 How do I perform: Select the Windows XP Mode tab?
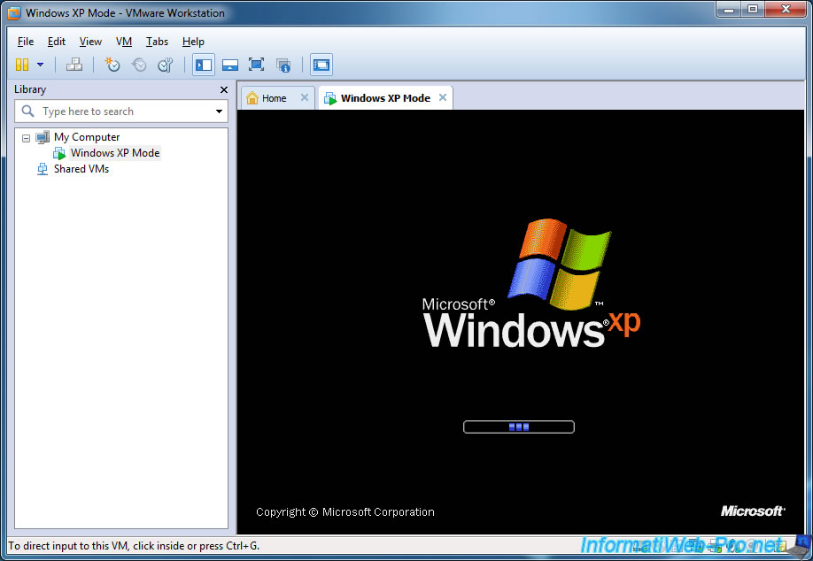(x=385, y=98)
